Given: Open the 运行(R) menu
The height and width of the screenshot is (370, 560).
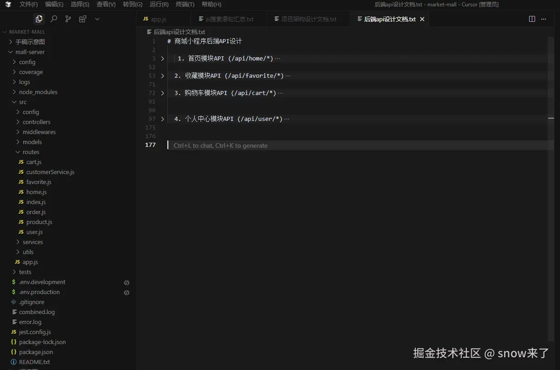Looking at the screenshot, I should (159, 5).
